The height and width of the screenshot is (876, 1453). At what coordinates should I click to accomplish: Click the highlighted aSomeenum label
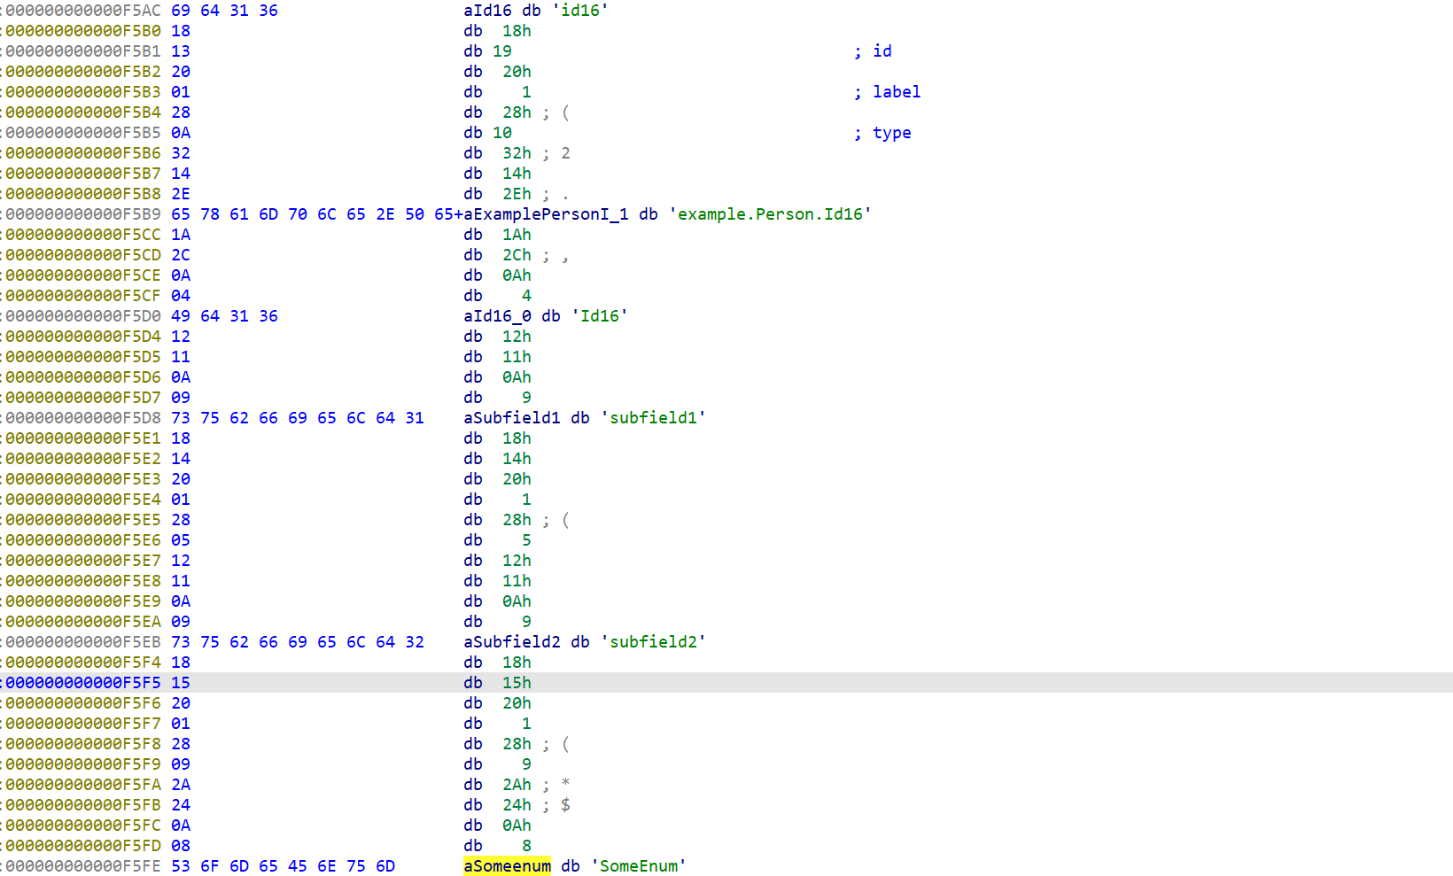pyautogui.click(x=507, y=866)
